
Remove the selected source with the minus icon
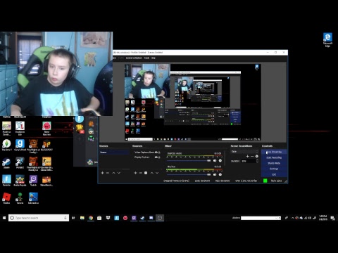[x=140, y=173]
